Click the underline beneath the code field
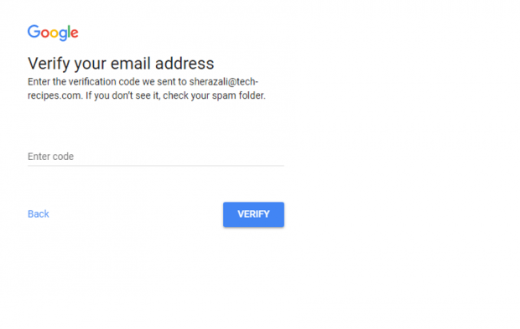The image size is (520, 329). [156, 166]
